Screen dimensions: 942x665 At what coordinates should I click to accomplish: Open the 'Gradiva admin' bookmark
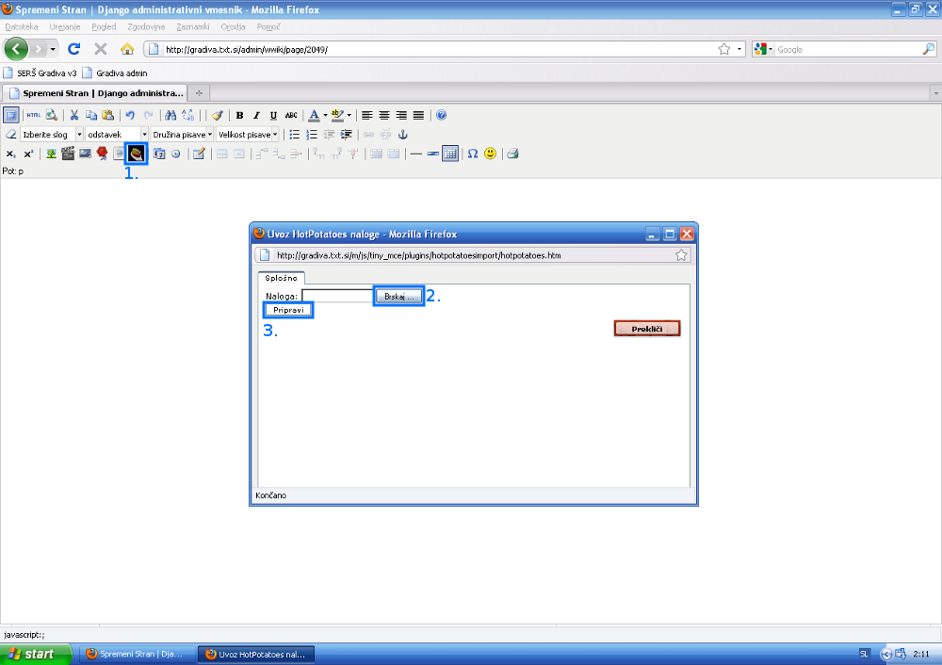tap(115, 73)
